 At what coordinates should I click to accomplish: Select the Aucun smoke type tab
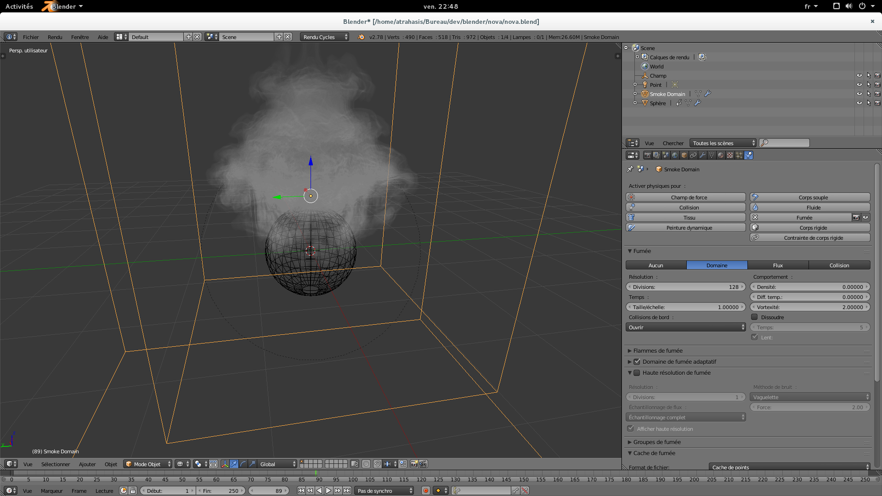coord(656,265)
